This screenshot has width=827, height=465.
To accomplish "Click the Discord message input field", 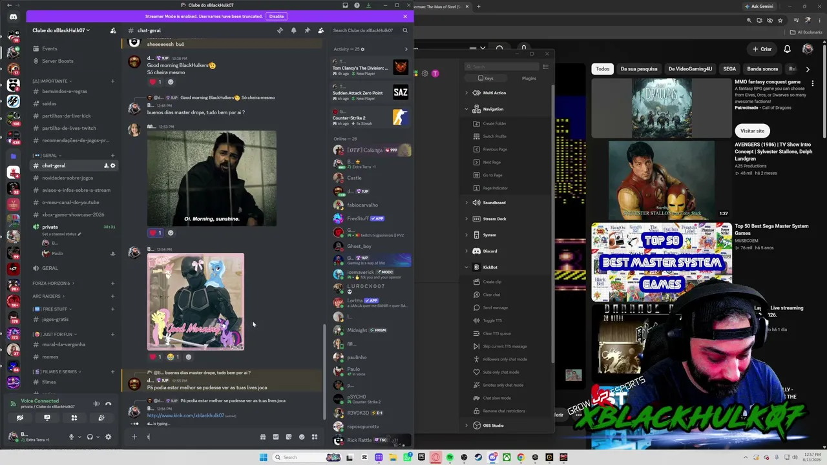I will (200, 437).
